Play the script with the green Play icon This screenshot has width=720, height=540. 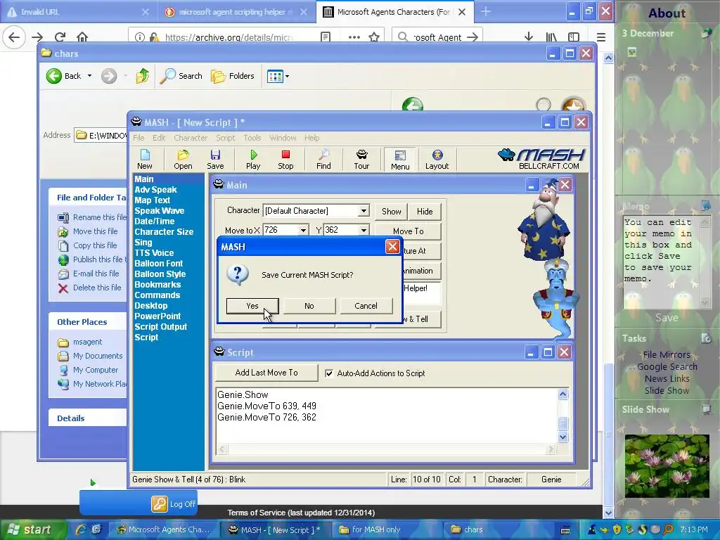click(253, 160)
